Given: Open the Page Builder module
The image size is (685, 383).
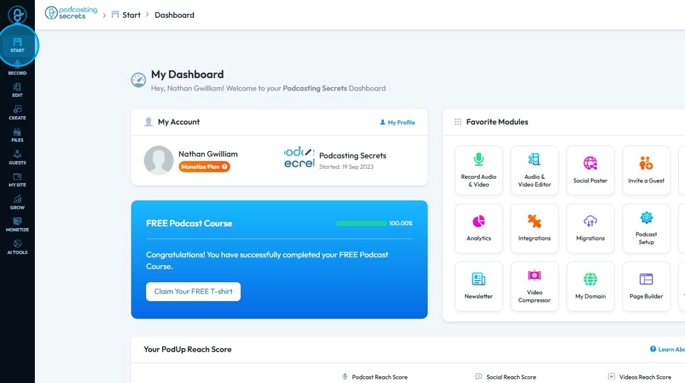Looking at the screenshot, I should coord(646,286).
